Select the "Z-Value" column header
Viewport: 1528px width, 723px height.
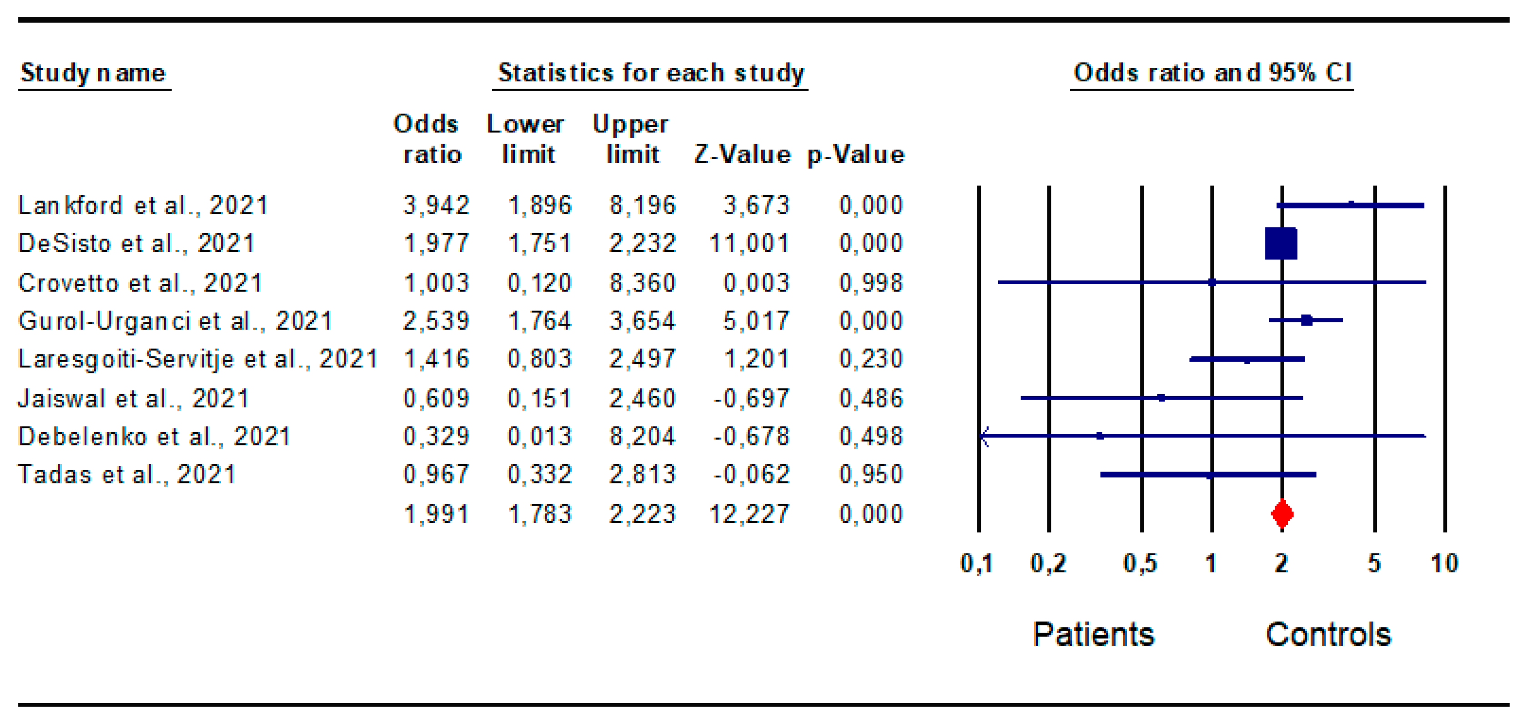point(742,154)
